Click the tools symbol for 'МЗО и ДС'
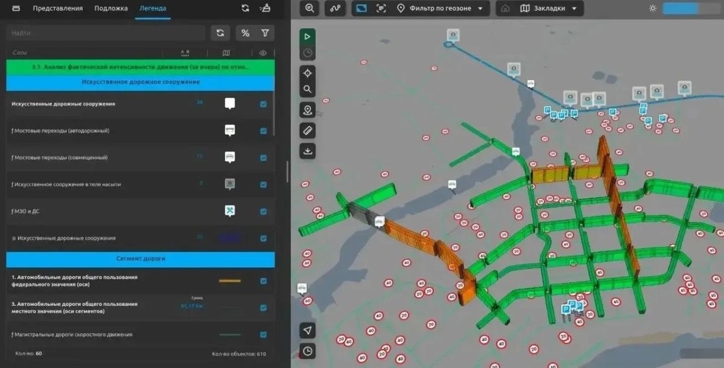 [x=229, y=211]
